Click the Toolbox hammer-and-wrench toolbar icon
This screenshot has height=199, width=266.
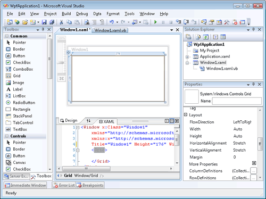click(227, 22)
